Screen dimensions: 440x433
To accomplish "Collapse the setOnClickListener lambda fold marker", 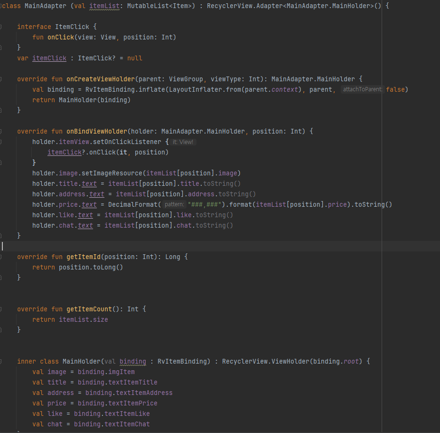I will tap(1, 142).
